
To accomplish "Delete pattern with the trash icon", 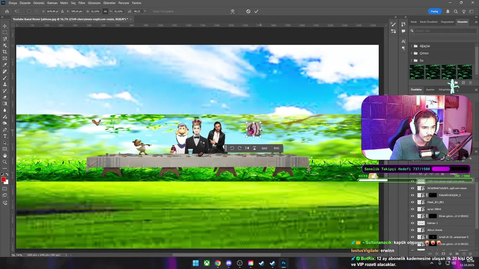I will click(470, 83).
